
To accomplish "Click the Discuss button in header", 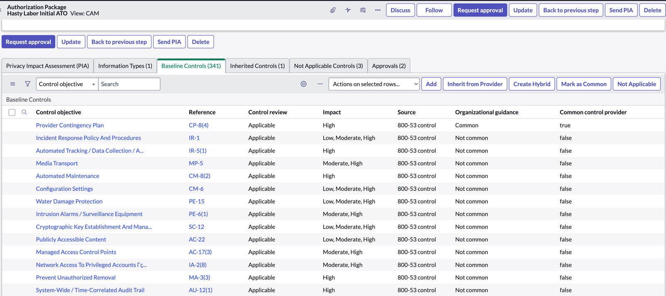I will tap(400, 10).
